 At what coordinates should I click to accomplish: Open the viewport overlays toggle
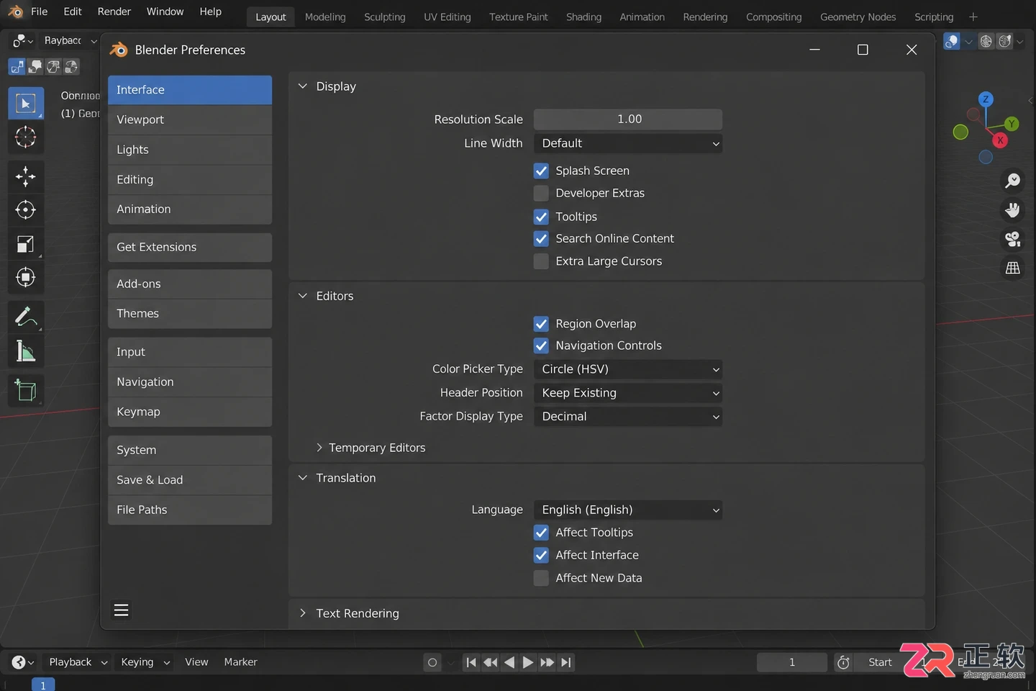click(952, 41)
